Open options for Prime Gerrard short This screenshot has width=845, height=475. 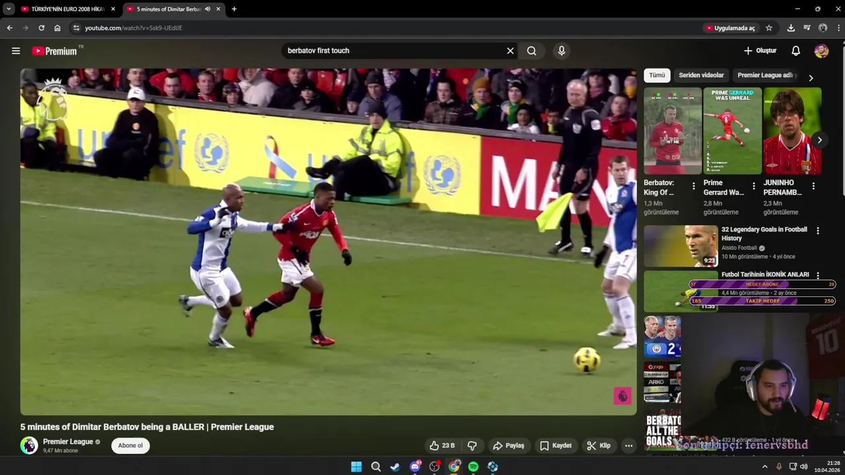753,186
